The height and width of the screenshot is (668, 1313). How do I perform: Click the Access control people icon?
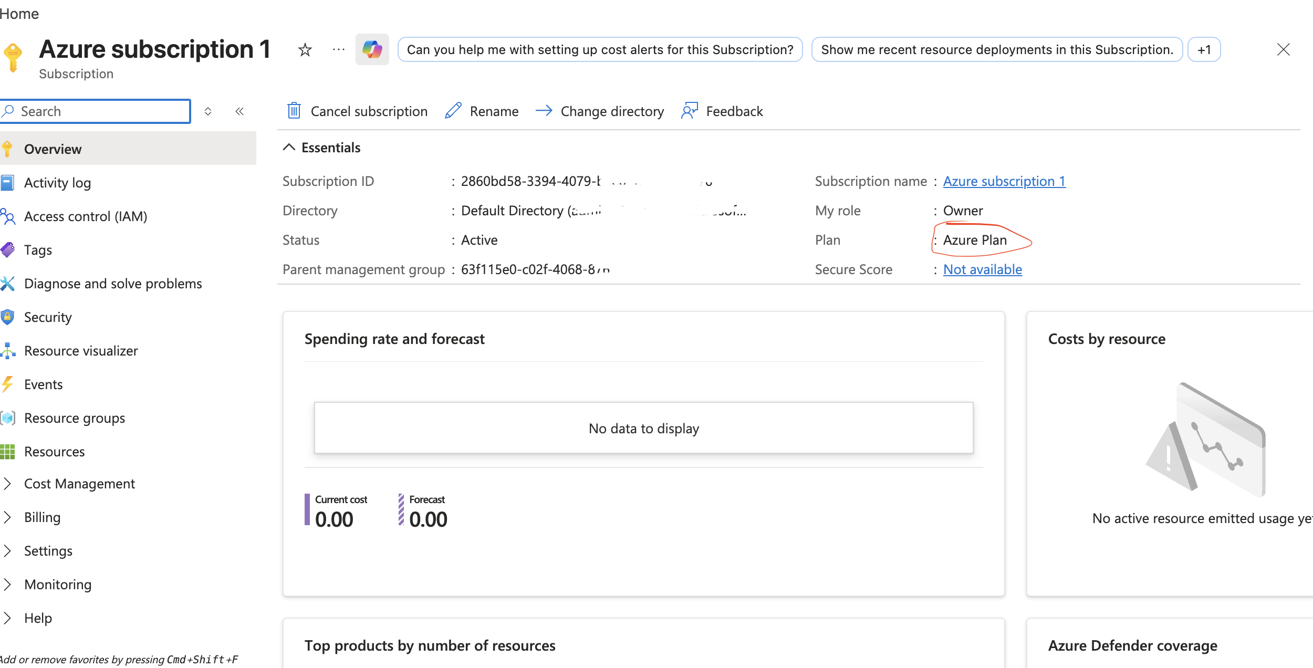(7, 216)
